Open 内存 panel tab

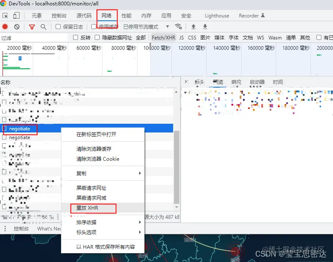pos(146,16)
